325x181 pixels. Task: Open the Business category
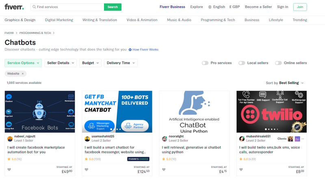coord(252,20)
